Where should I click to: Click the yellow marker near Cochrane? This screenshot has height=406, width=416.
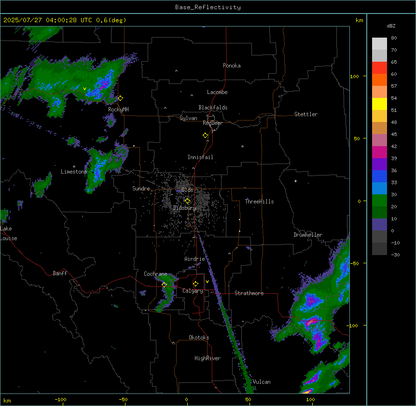pos(164,285)
